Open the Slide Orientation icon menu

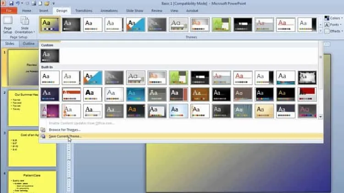pos(25,25)
